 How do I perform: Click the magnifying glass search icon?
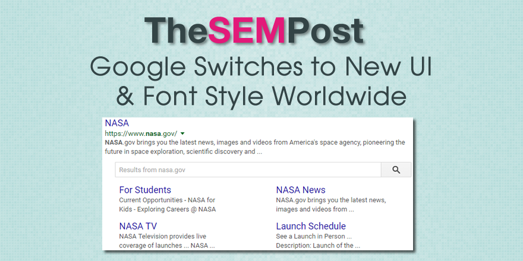[396, 170]
